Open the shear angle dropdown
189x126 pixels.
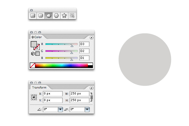[87, 109]
